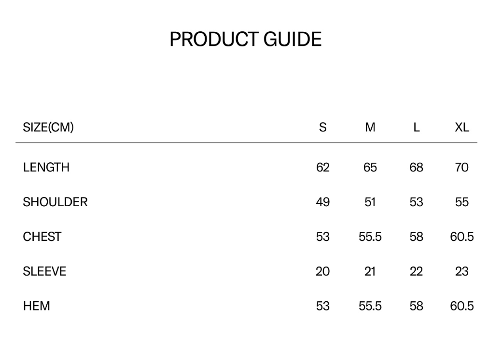Select the HEM row label
This screenshot has width=502, height=337.
(37, 306)
